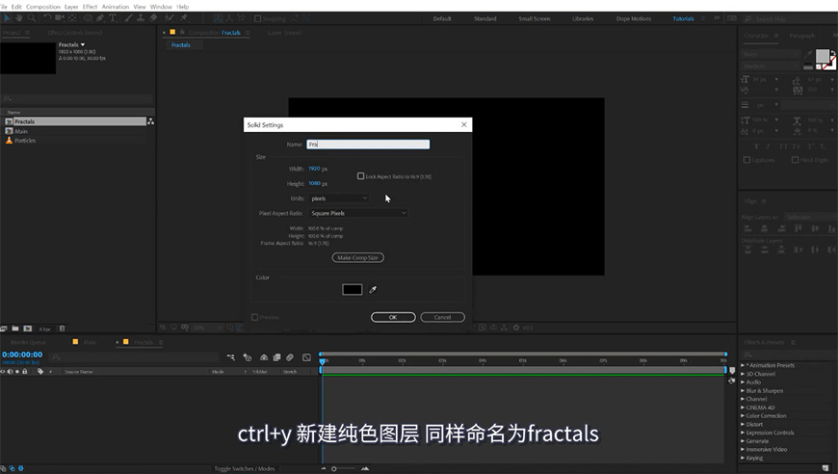Select the Horizontal Type tool
This screenshot has height=474, width=838.
113,18
